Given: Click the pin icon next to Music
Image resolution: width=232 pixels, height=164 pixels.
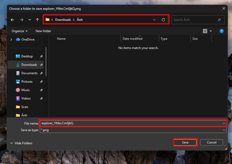Looking at the screenshot, I should click(41, 90).
